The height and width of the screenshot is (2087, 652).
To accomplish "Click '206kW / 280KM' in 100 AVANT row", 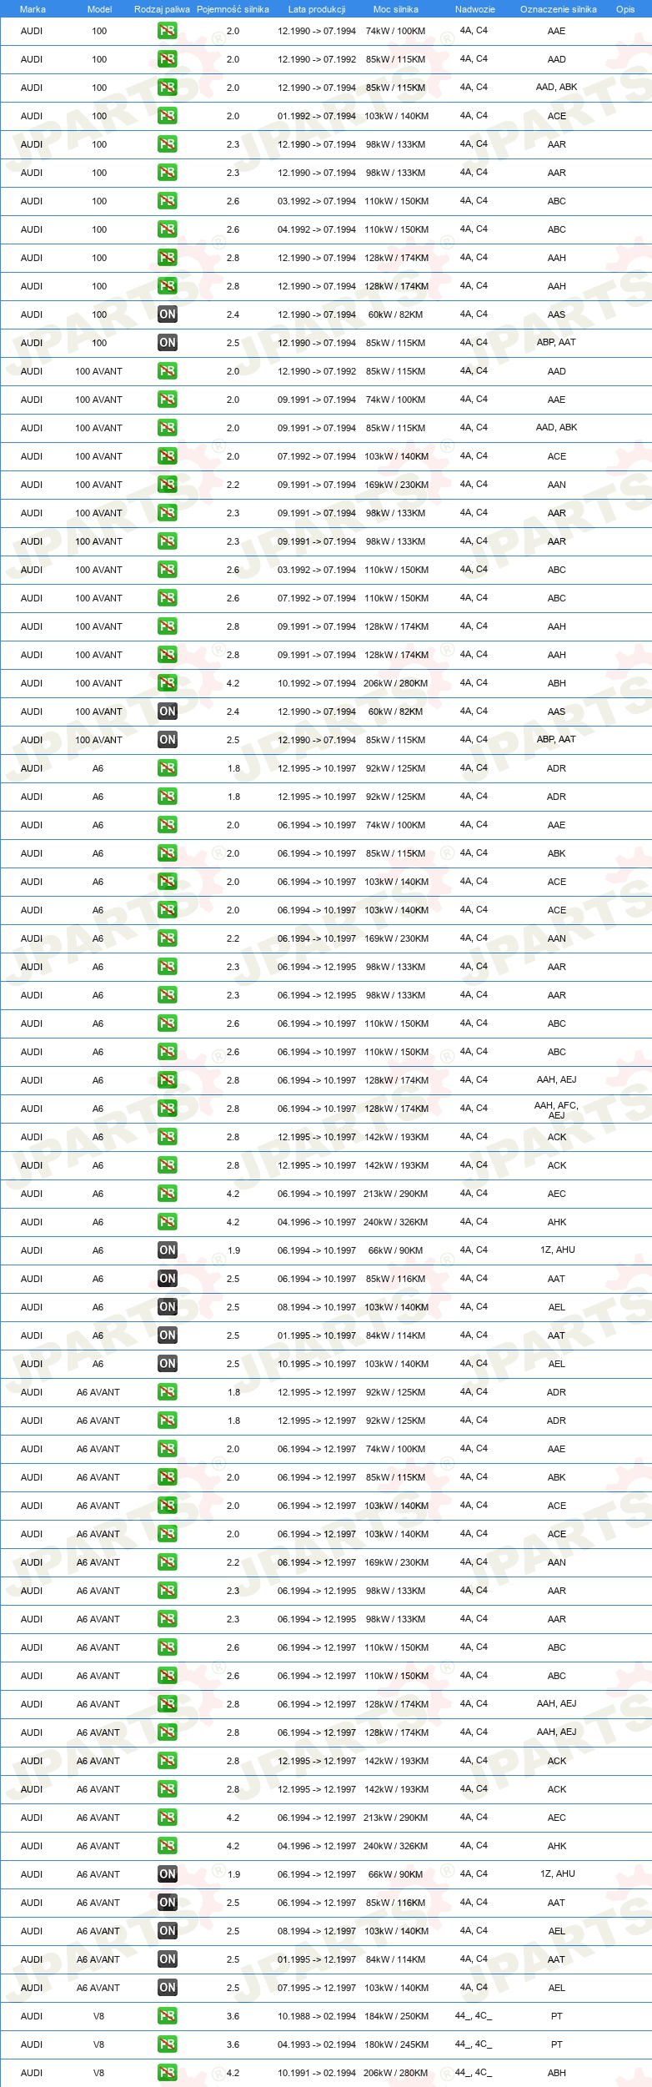I will (396, 683).
